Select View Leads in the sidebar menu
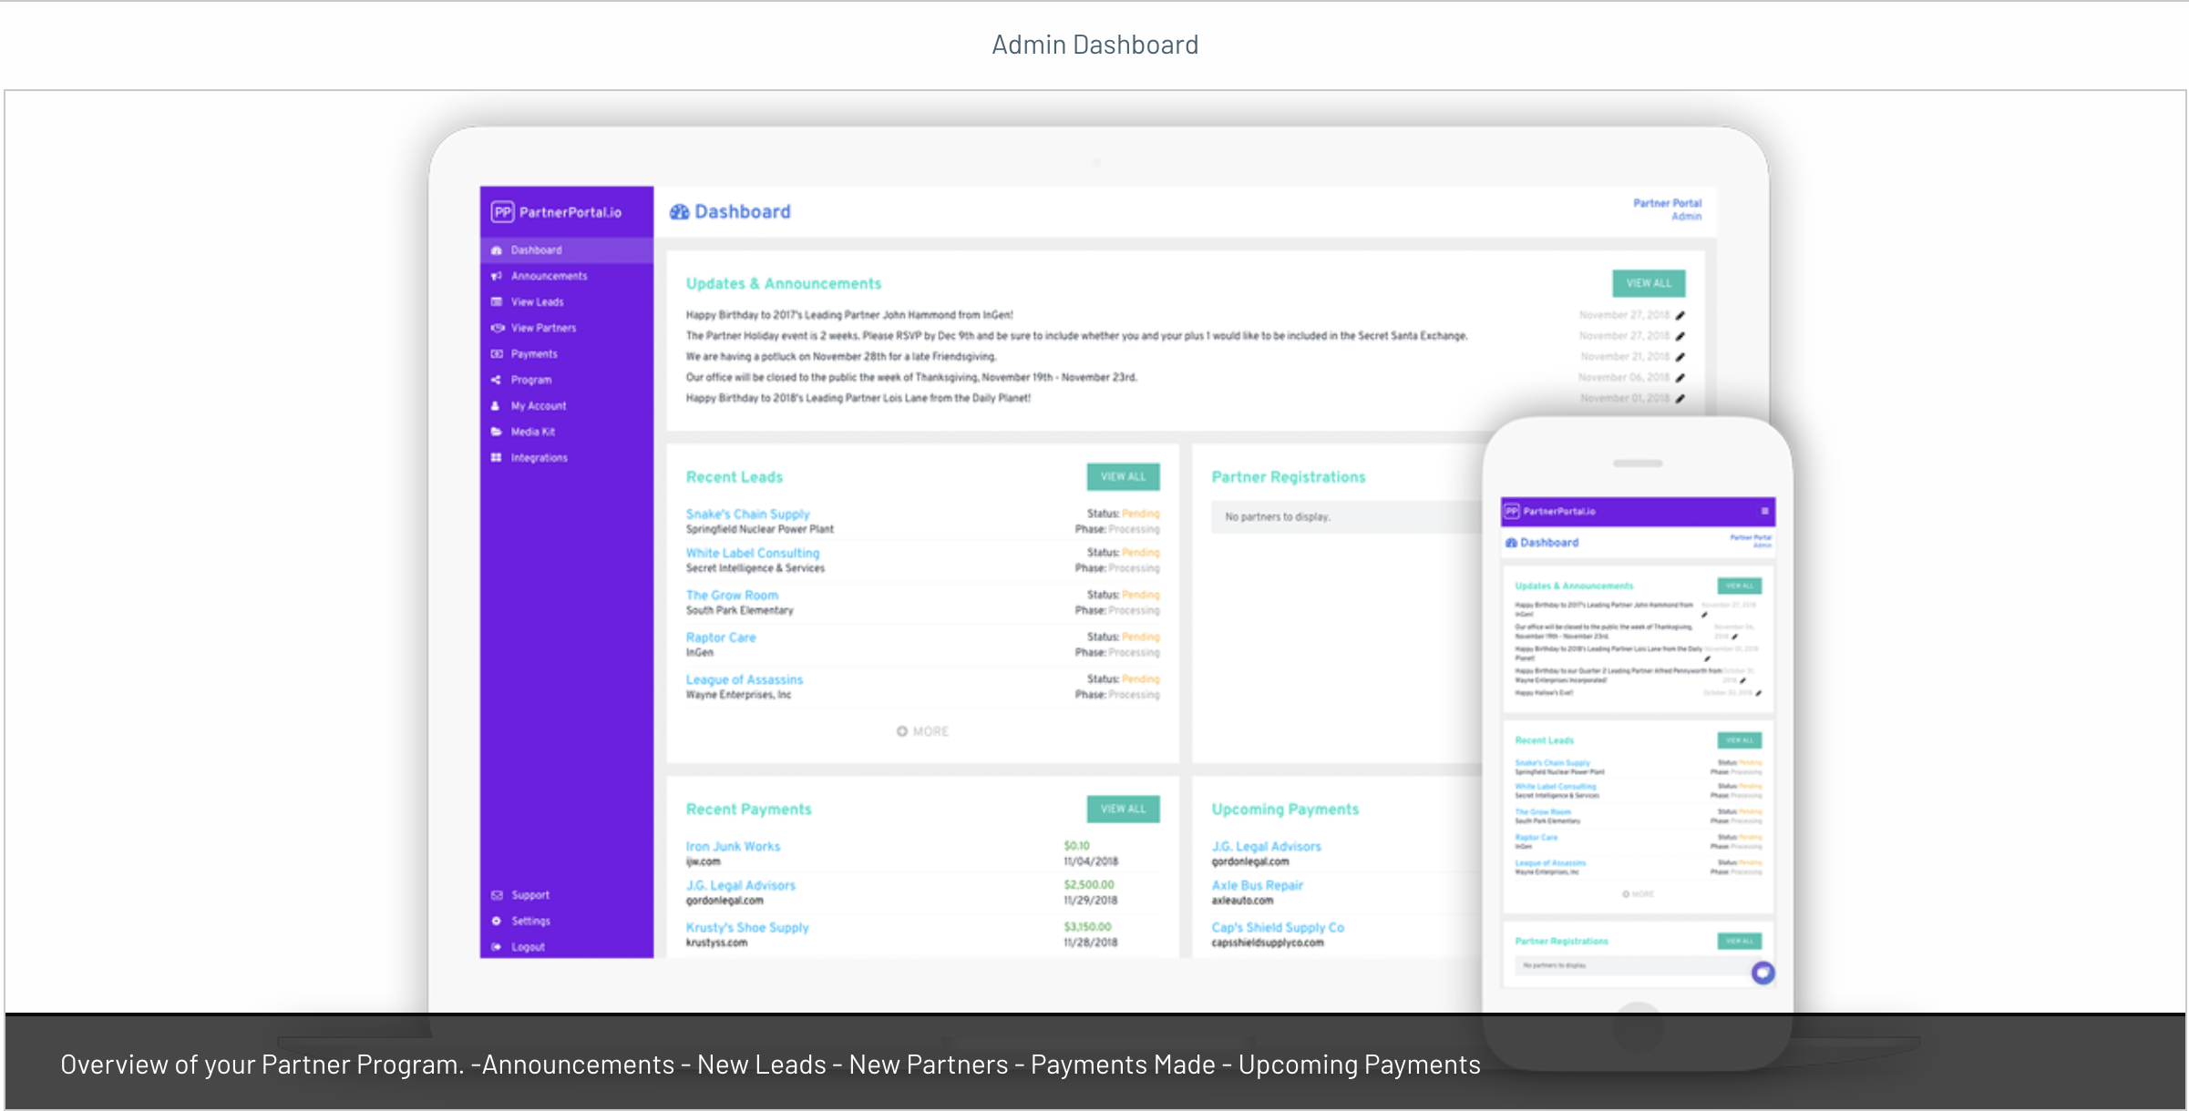 [x=497, y=301]
